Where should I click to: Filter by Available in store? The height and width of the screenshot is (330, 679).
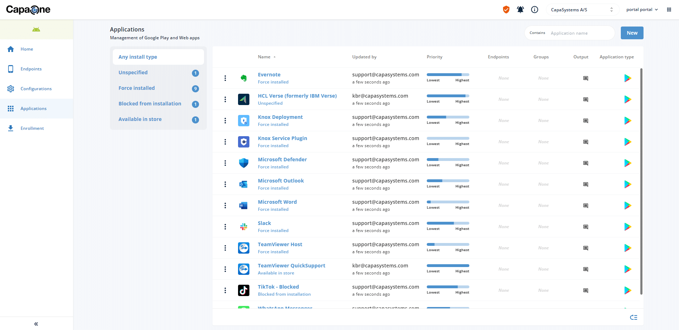[158, 119]
